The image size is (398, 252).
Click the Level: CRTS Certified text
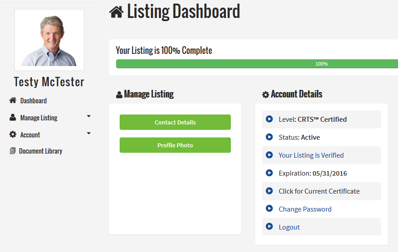(313, 119)
